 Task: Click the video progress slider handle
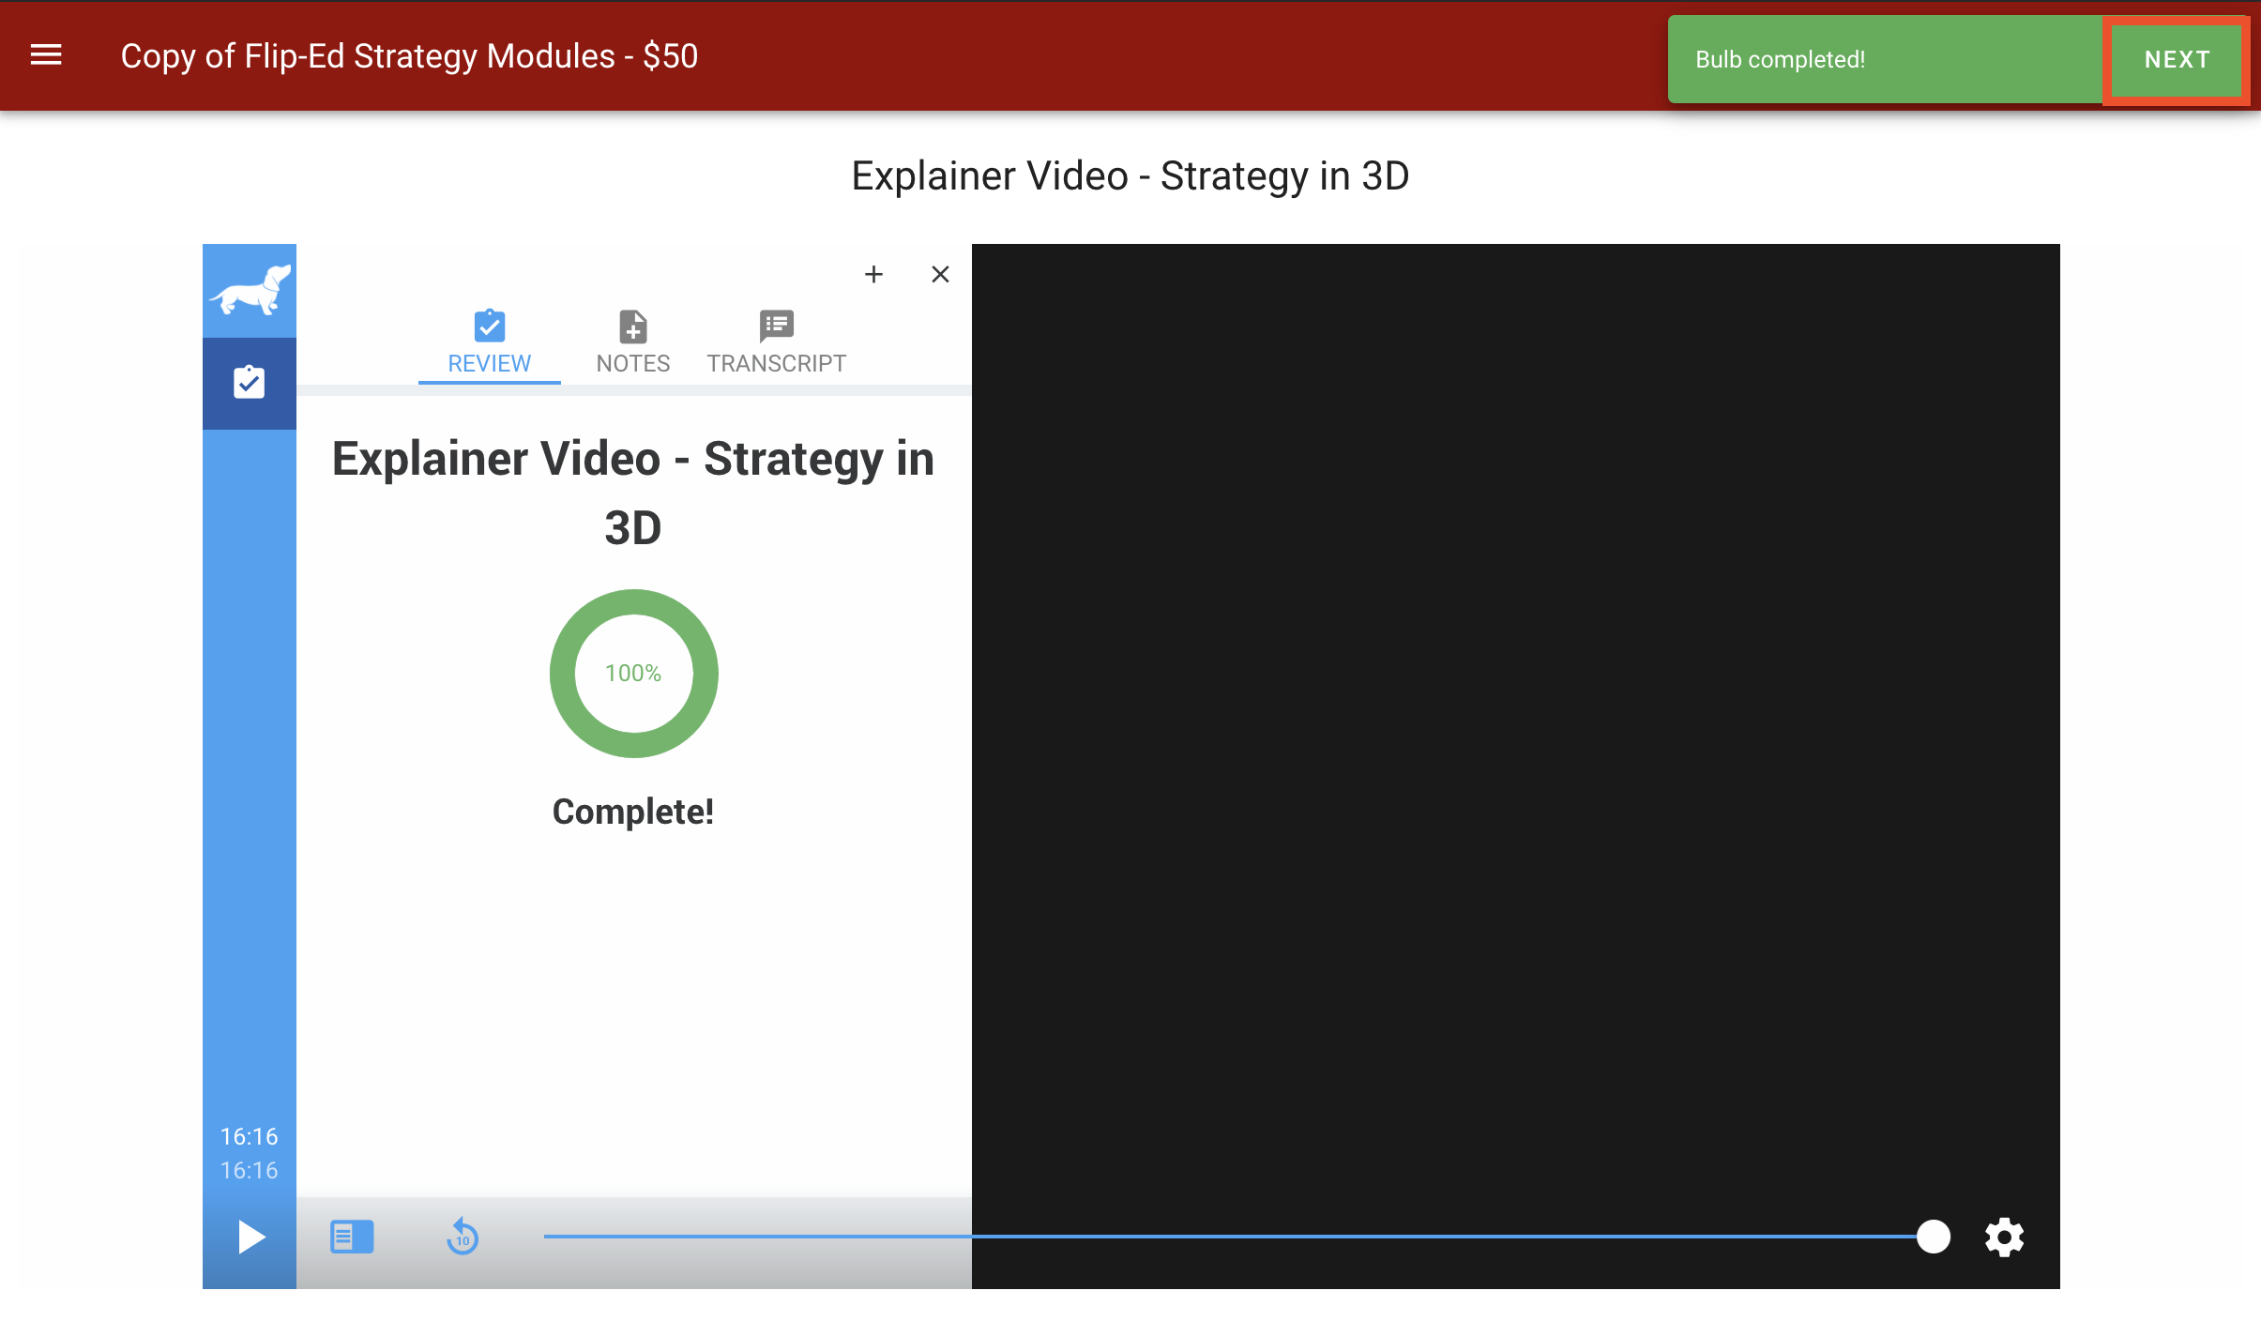coord(1933,1237)
